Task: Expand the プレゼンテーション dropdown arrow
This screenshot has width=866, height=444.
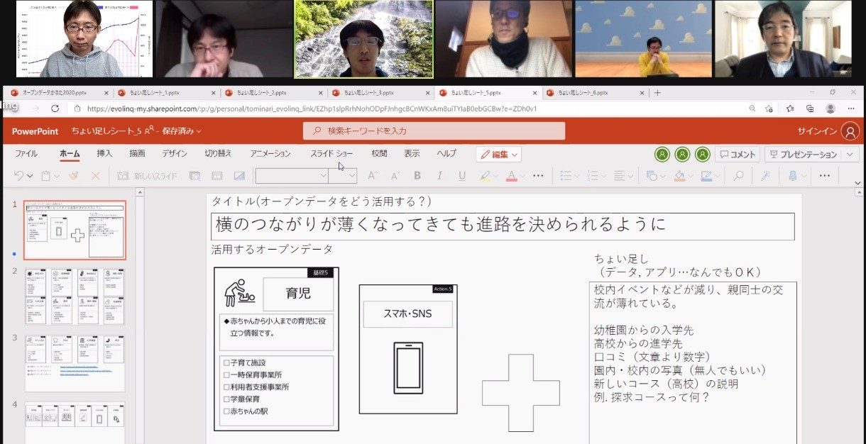Action: [x=850, y=155]
